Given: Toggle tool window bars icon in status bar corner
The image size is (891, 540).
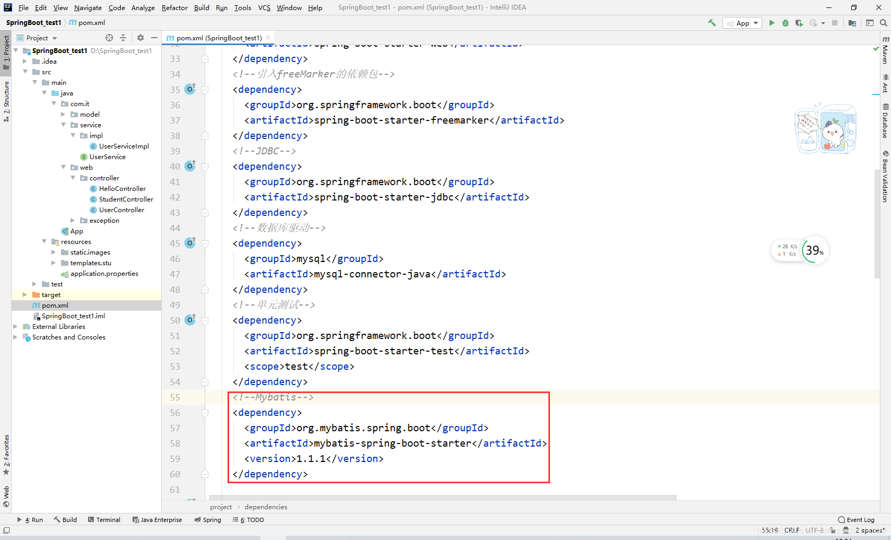Looking at the screenshot, I should pyautogui.click(x=6, y=530).
